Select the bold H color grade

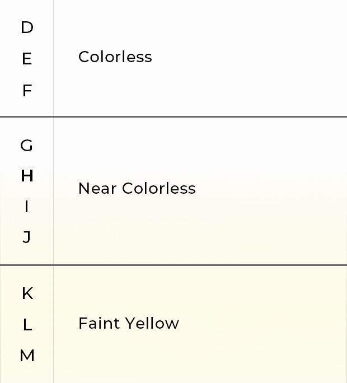[27, 176]
